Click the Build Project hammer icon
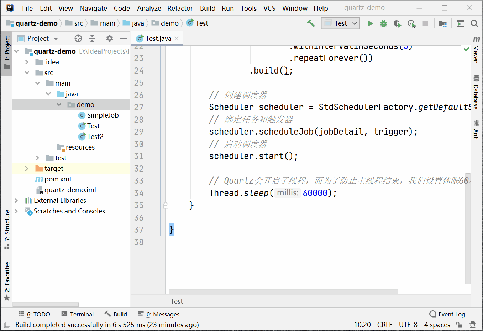The width and height of the screenshot is (483, 331). coord(311,23)
